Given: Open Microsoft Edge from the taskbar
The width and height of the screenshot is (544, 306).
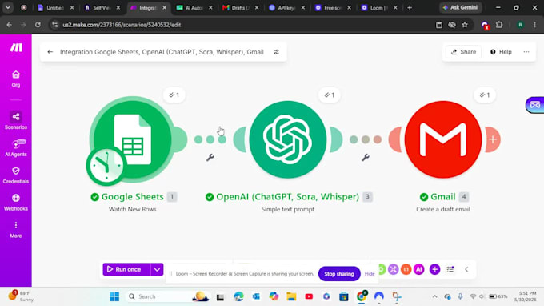Looking at the screenshot, I should point(238,296).
